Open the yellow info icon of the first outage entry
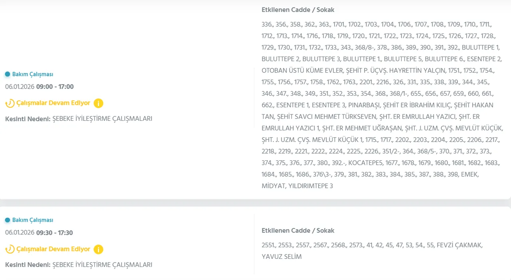This screenshot has height=280, width=511. (x=98, y=103)
